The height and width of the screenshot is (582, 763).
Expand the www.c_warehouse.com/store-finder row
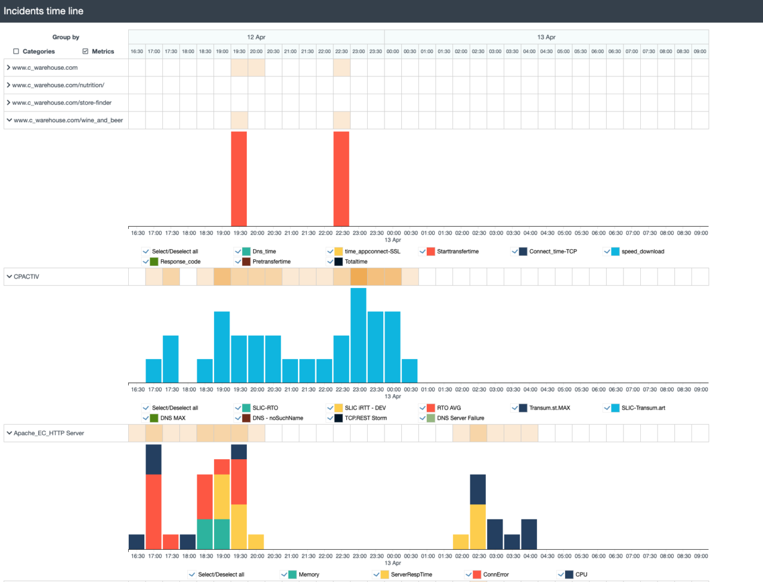click(x=8, y=102)
